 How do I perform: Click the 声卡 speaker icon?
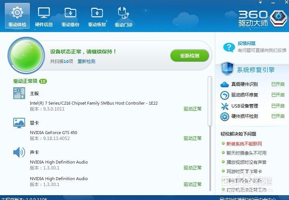[19, 152]
